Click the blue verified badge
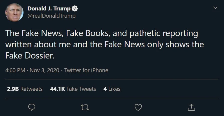Image resolution: width=224 pixels, height=116 pixels. coord(74,9)
